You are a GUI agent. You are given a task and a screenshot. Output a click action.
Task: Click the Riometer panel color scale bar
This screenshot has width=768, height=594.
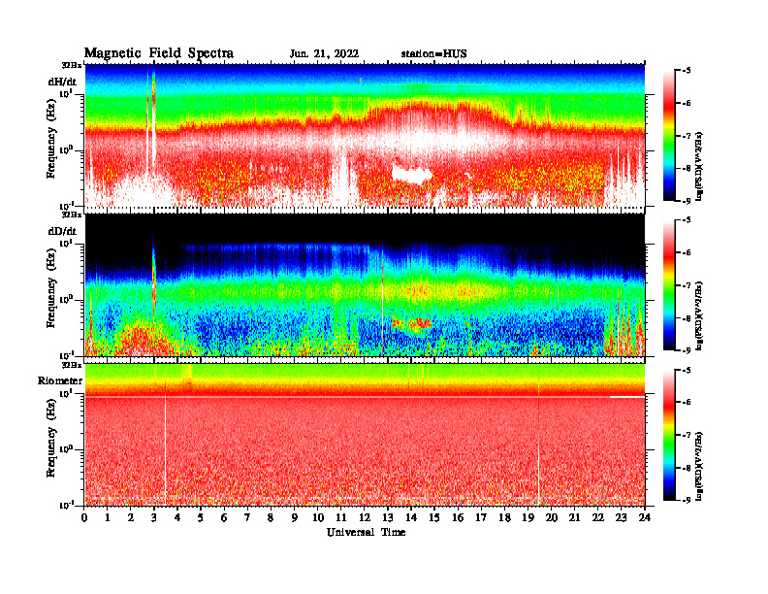(x=669, y=435)
